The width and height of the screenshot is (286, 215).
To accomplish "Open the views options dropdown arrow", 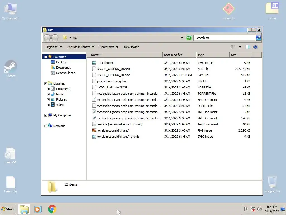I will click(x=240, y=47).
